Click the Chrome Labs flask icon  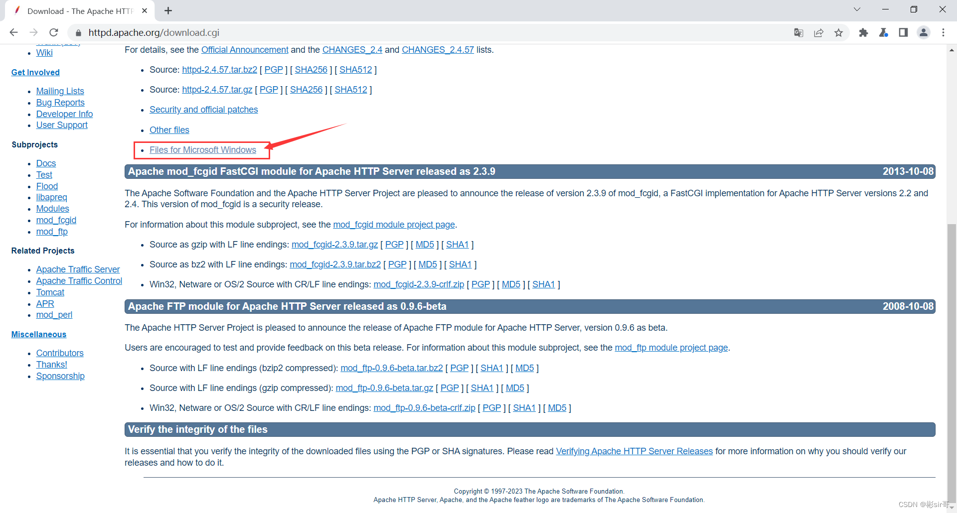pos(883,32)
